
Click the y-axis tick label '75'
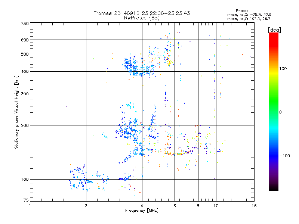[26, 200]
